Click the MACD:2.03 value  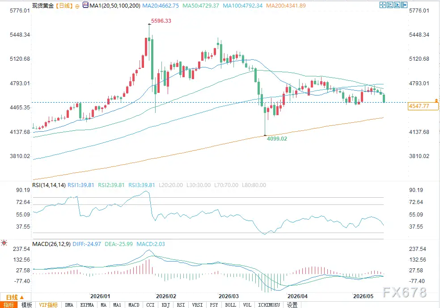(151, 244)
